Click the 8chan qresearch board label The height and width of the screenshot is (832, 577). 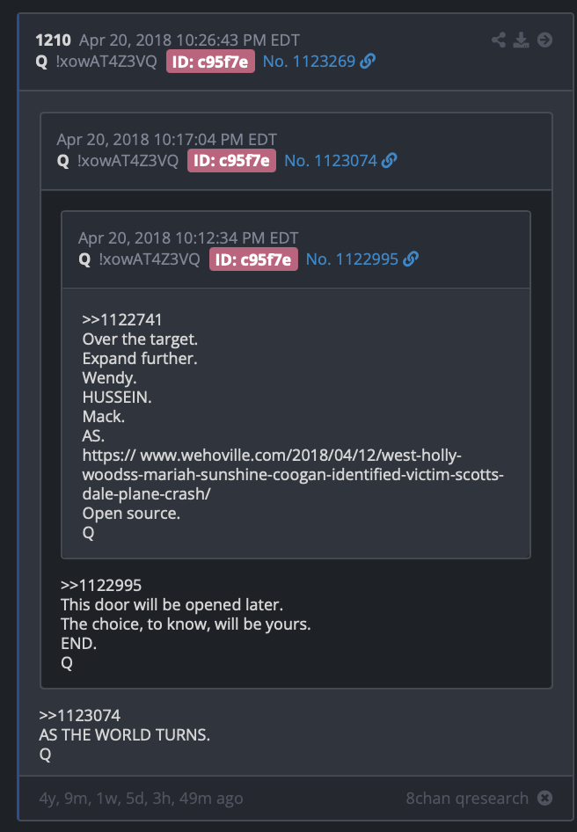click(467, 798)
